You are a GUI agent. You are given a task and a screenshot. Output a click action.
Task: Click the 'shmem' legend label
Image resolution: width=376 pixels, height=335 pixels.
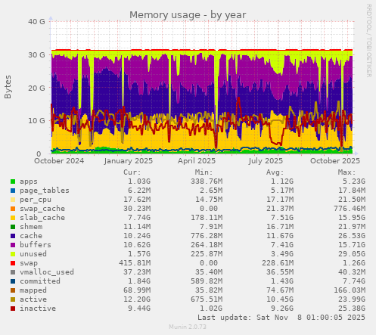click(31, 227)
